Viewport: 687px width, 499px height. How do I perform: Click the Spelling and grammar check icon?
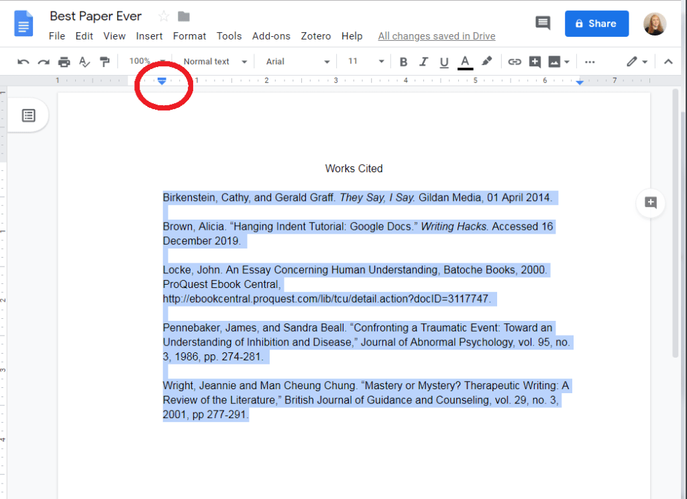tap(85, 62)
